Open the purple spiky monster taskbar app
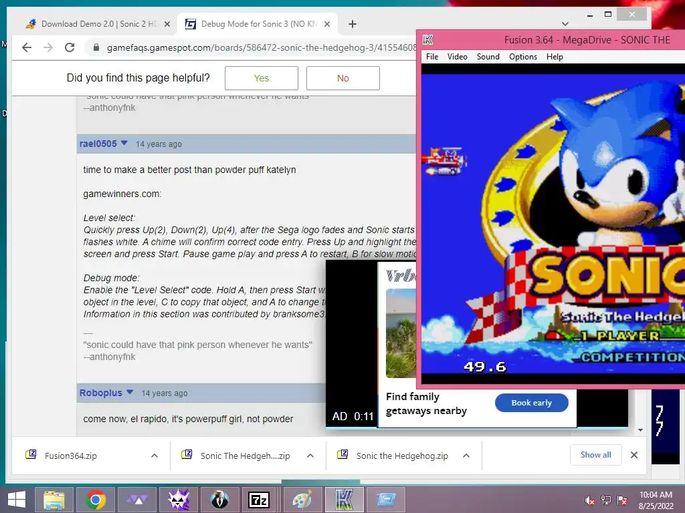The height and width of the screenshot is (513, 685). (x=178, y=500)
